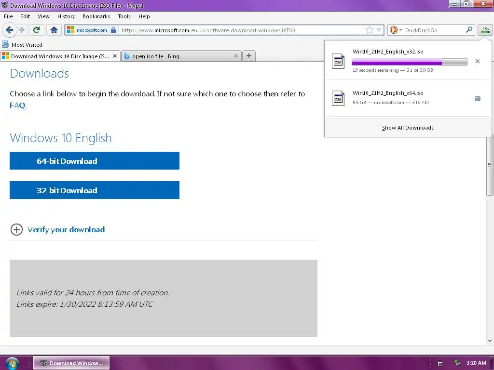Open a new tab with plus button
This screenshot has width=494, height=370.
(x=249, y=56)
